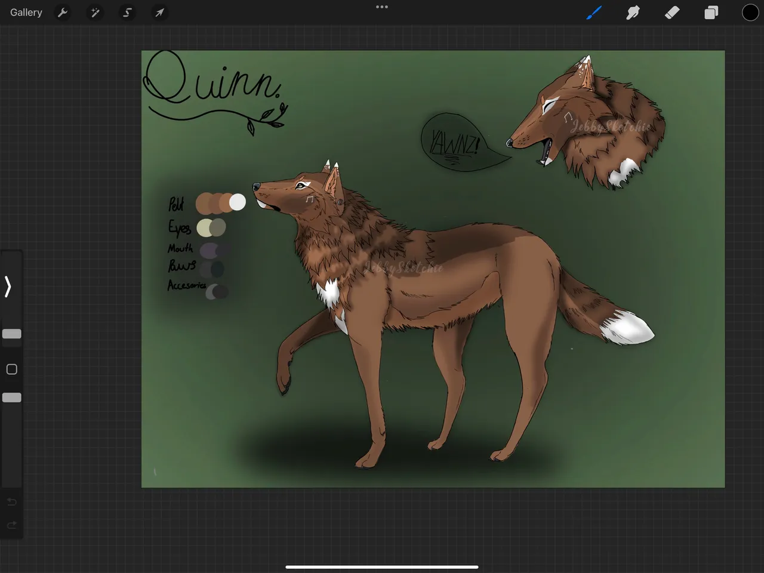Select the Smudge tool
This screenshot has height=573, width=764.
(x=633, y=13)
